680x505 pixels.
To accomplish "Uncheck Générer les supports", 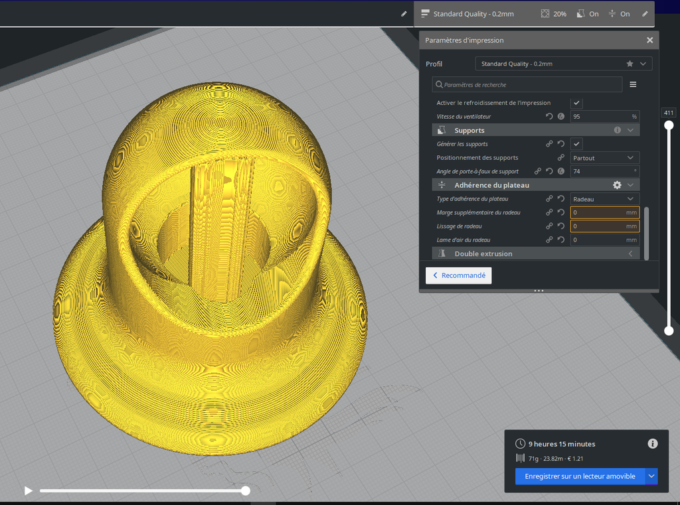I will [x=576, y=143].
